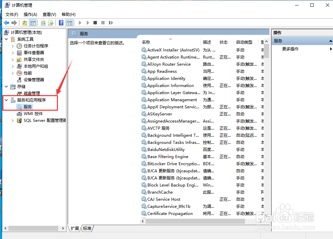Viewport: 333px width, 239px height.
Task: Click the left tree pane horizontal scrollbar
Action: (33, 228)
